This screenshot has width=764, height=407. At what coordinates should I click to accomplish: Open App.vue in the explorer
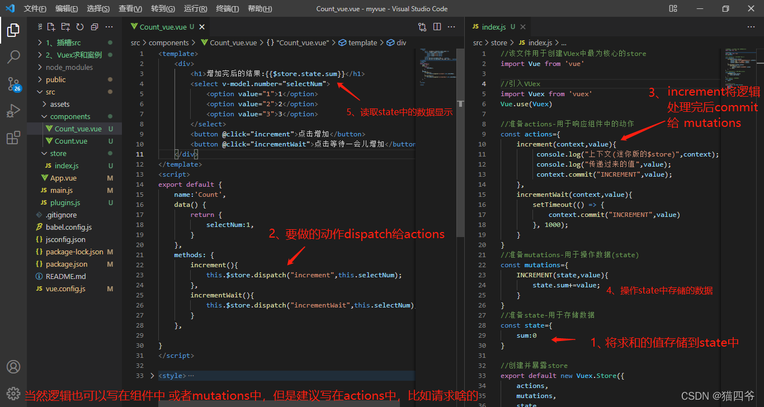(74, 178)
